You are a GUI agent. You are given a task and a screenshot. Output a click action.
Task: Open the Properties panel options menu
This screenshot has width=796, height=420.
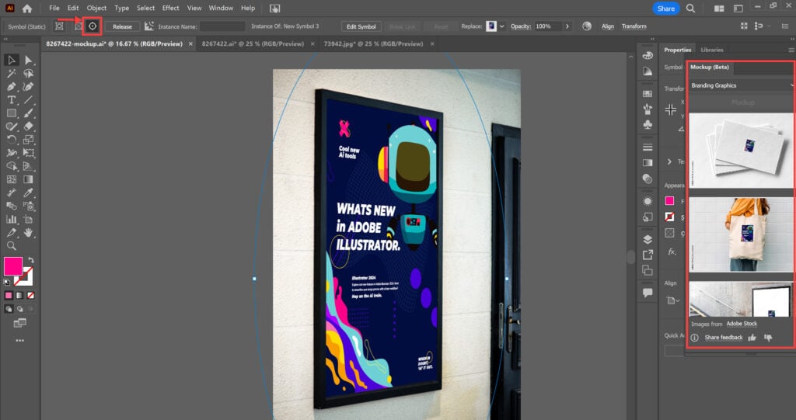coord(791,50)
